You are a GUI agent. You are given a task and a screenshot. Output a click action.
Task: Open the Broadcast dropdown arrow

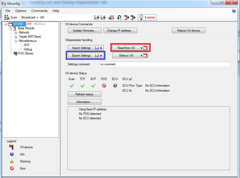point(37,17)
